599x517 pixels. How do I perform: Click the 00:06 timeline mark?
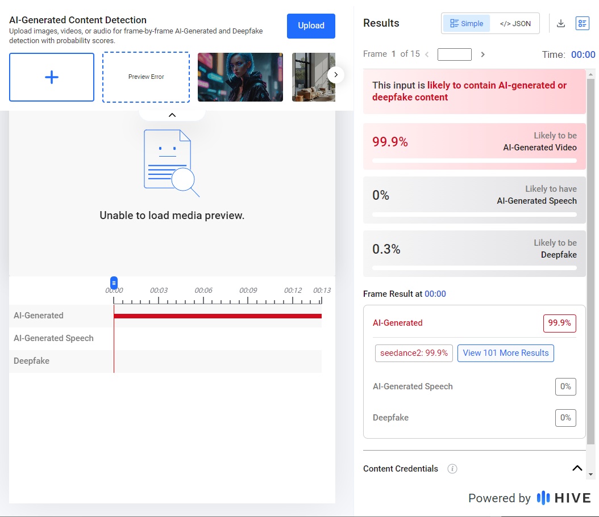(x=203, y=291)
